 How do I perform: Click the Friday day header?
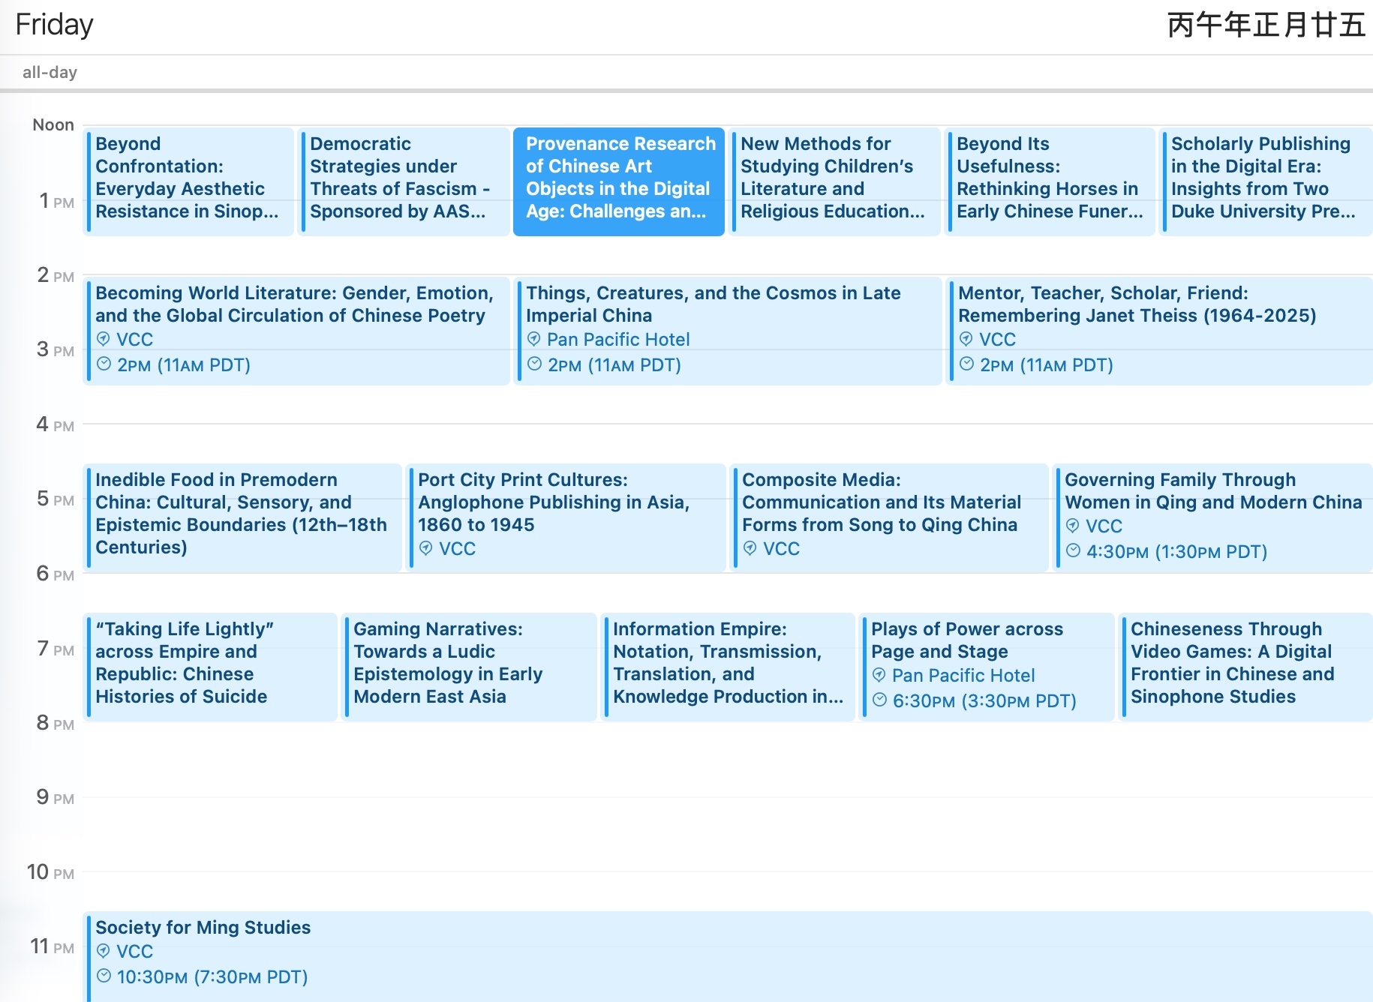point(54,25)
